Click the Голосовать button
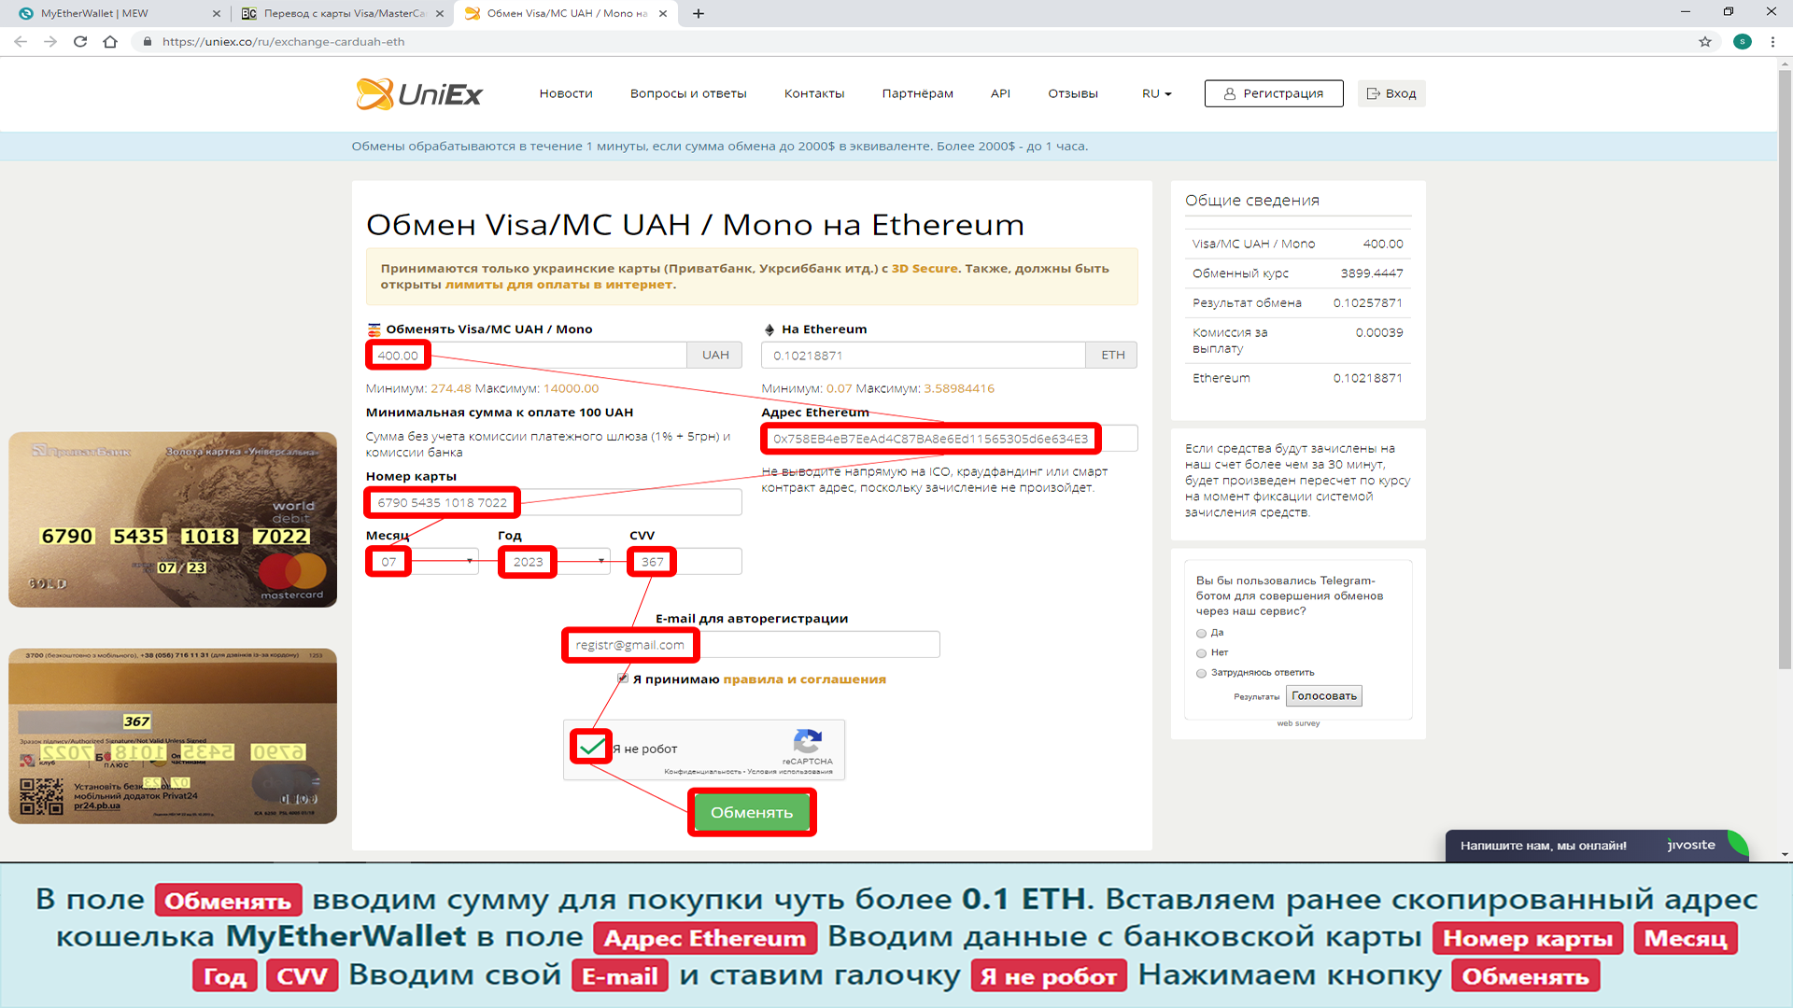The width and height of the screenshot is (1793, 1008). pyautogui.click(x=1323, y=696)
